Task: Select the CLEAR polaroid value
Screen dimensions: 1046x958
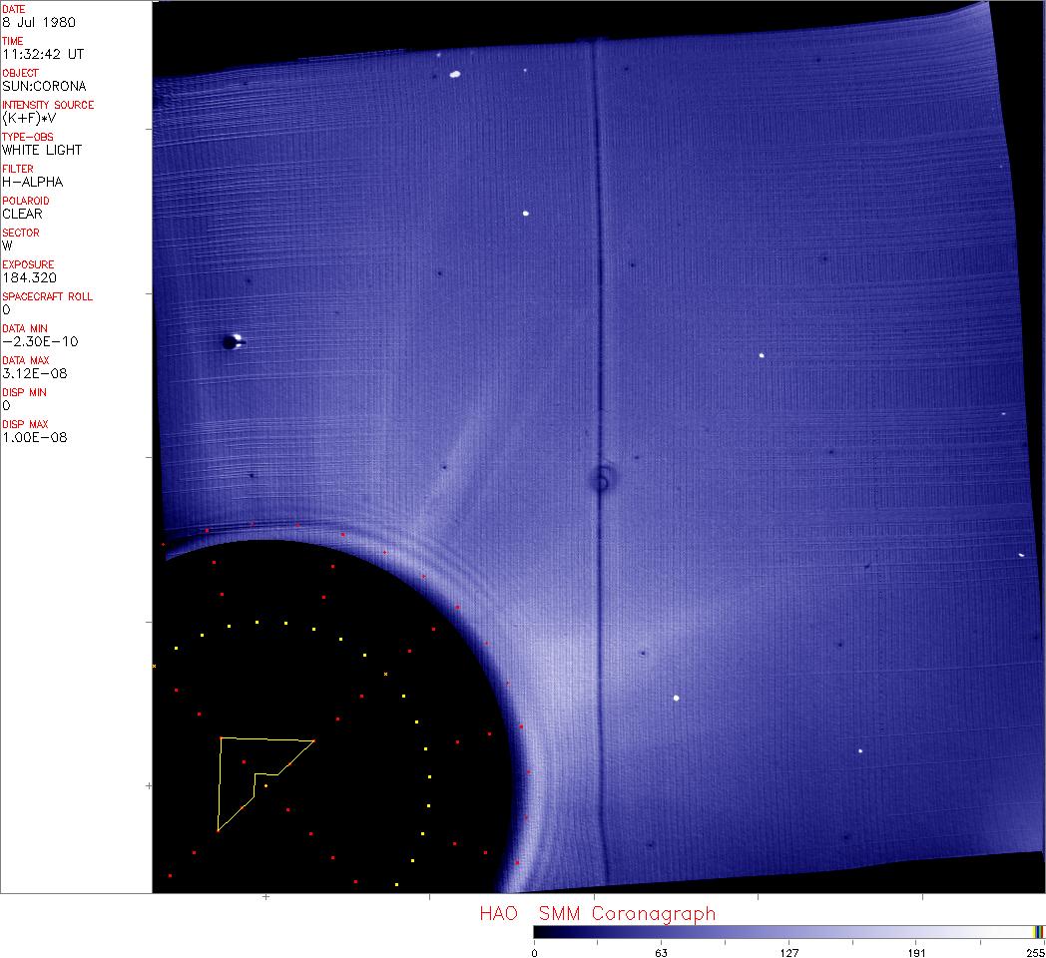Action: 22,214
